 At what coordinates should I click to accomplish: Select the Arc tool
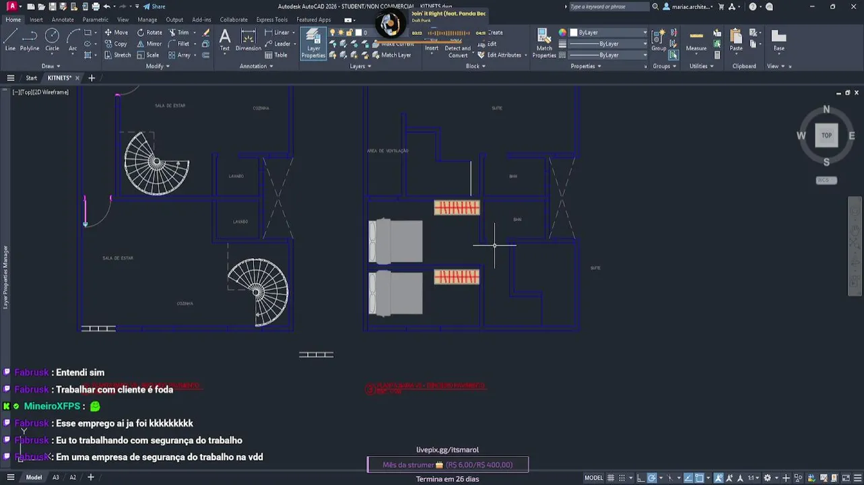pos(72,40)
